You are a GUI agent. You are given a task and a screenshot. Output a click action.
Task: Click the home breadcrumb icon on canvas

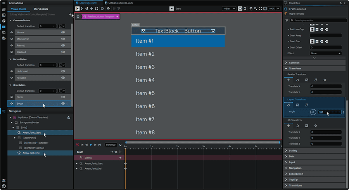[78, 16]
